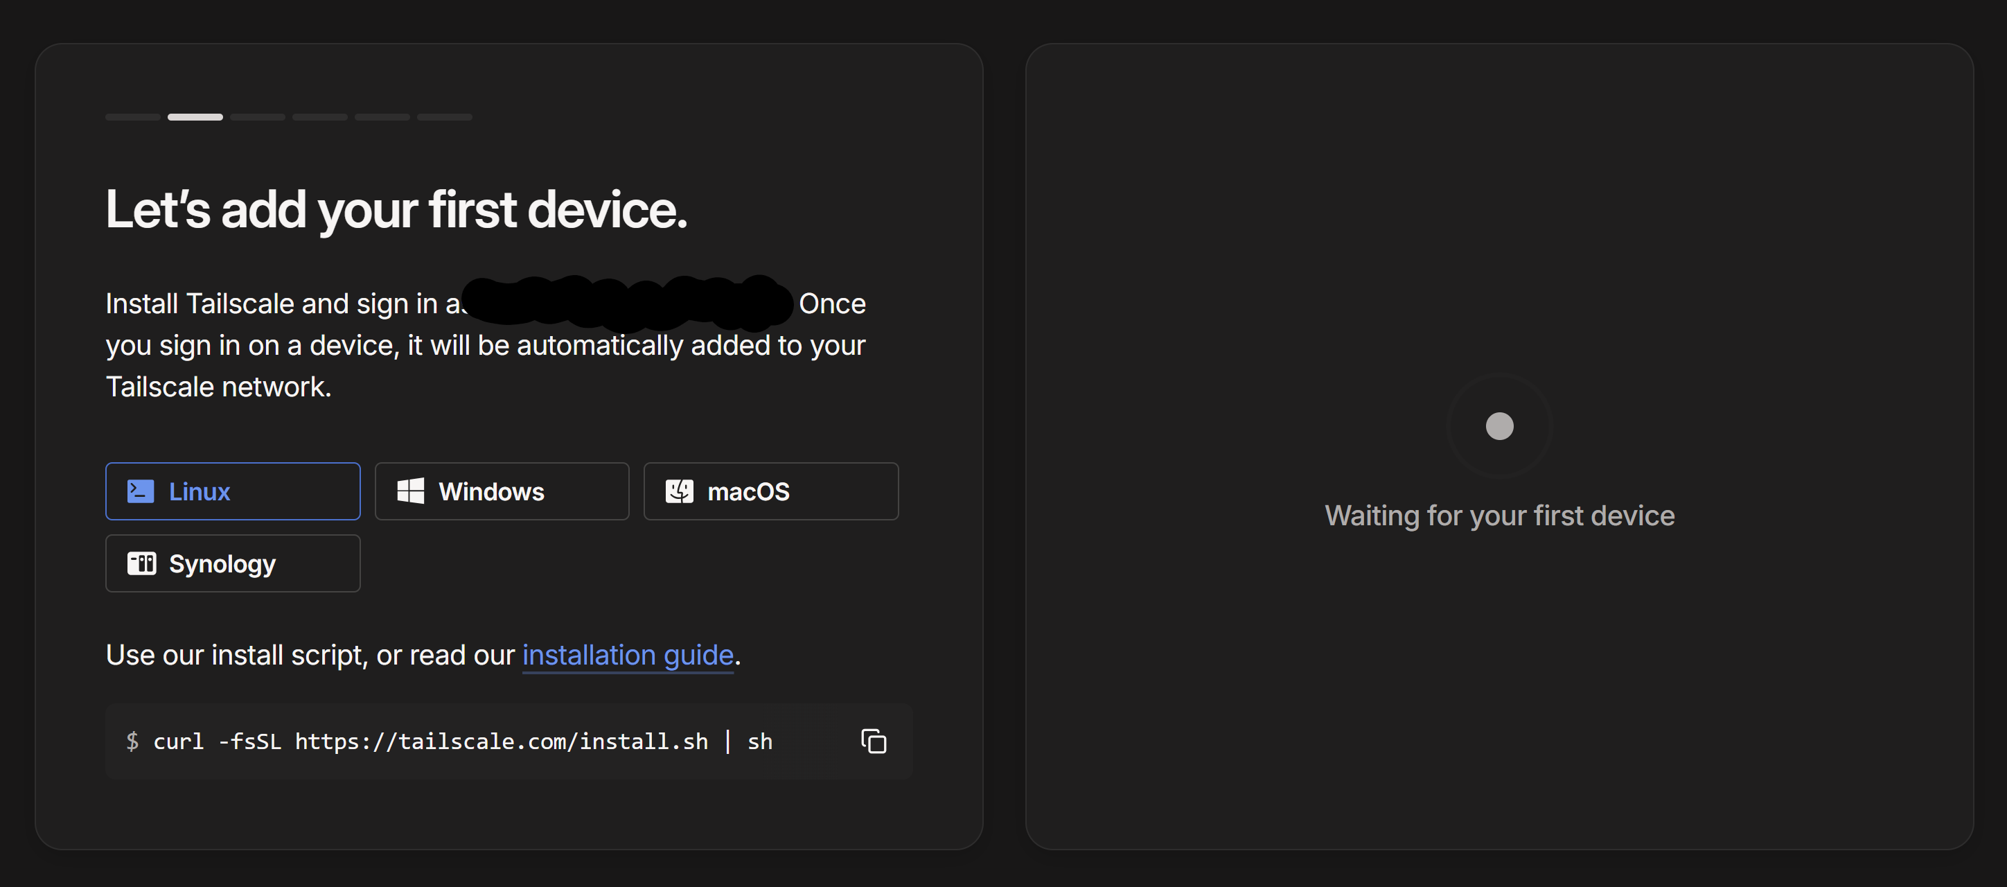Click the "Let's add your first device" heading
The height and width of the screenshot is (887, 2007).
[396, 210]
